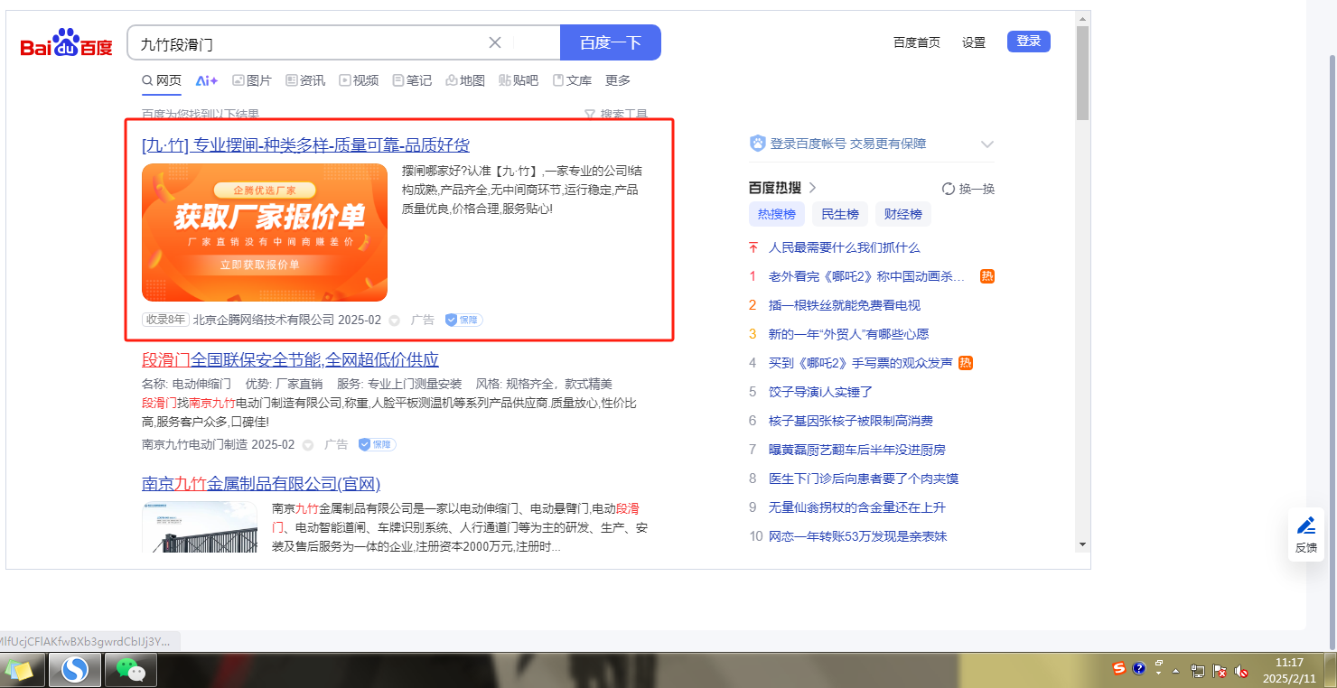Image resolution: width=1337 pixels, height=688 pixels.
Task: Switch to the 财经榜 tab
Action: [x=903, y=214]
